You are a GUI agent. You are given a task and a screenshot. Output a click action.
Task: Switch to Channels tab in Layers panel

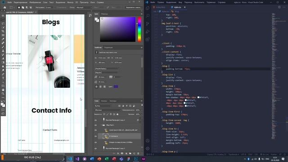pyautogui.click(x=104, y=101)
